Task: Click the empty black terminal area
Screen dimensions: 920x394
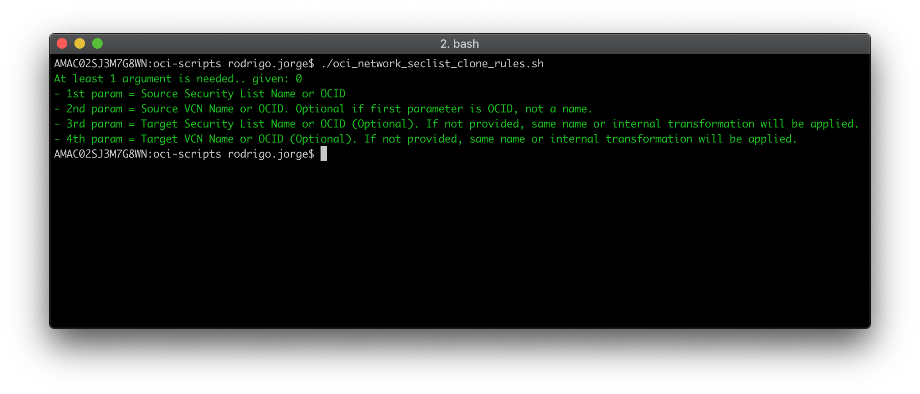Action: (460, 243)
